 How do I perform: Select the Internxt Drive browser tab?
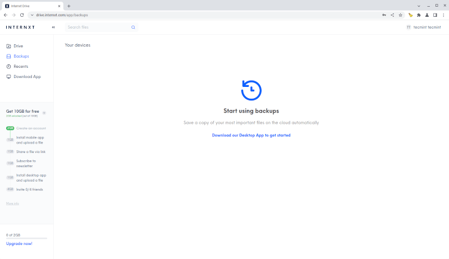coord(33,6)
